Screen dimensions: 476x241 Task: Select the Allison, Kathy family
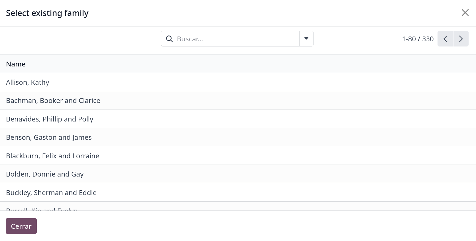pos(28,82)
